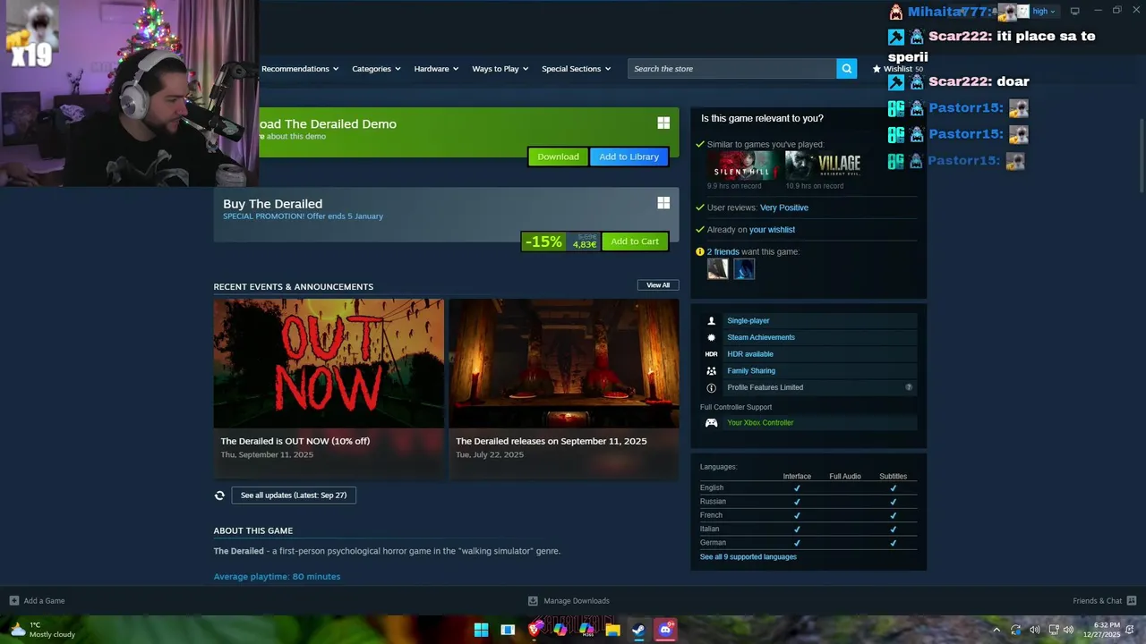Open the Mostly cloudy weather widget
Screen dimensions: 1146x644
click(41, 630)
